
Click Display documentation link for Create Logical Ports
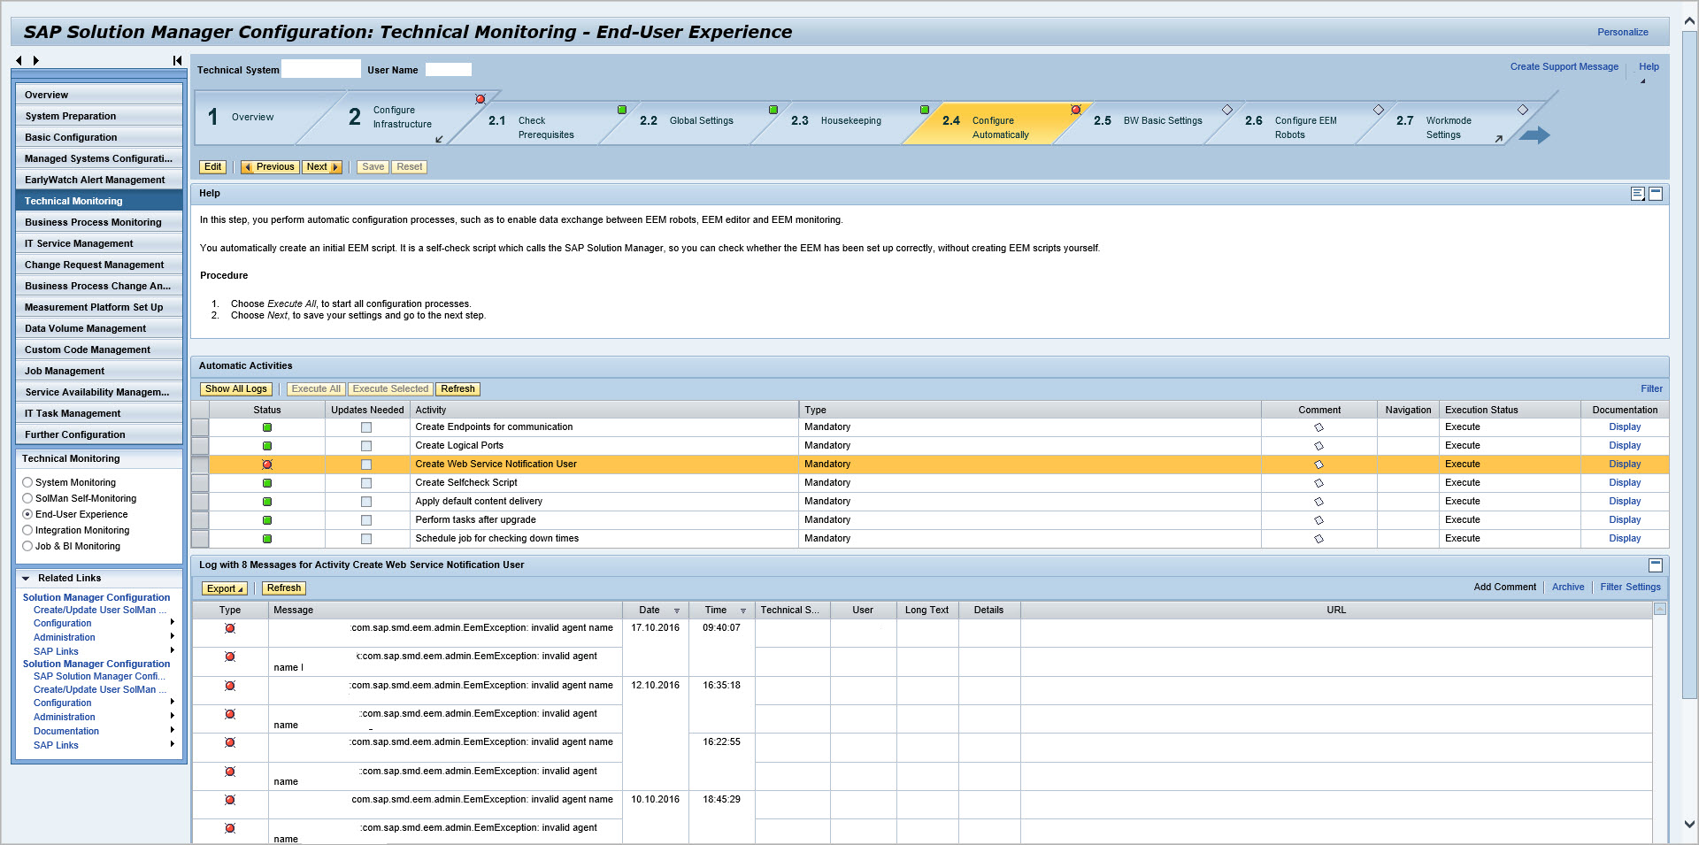click(1625, 446)
